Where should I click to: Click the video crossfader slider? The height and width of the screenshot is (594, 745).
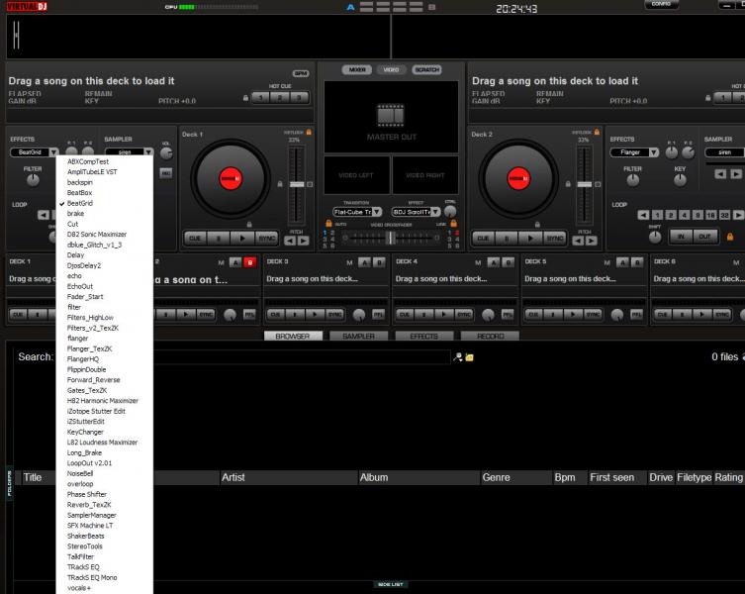391,238
